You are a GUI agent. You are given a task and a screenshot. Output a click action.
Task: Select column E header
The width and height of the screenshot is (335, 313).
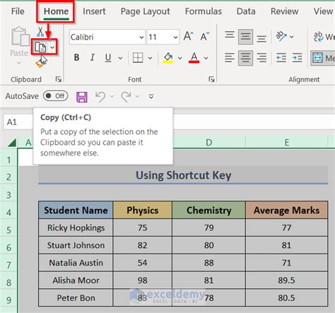[x=287, y=142]
